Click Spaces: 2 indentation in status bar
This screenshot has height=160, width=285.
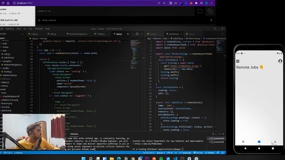(161, 153)
